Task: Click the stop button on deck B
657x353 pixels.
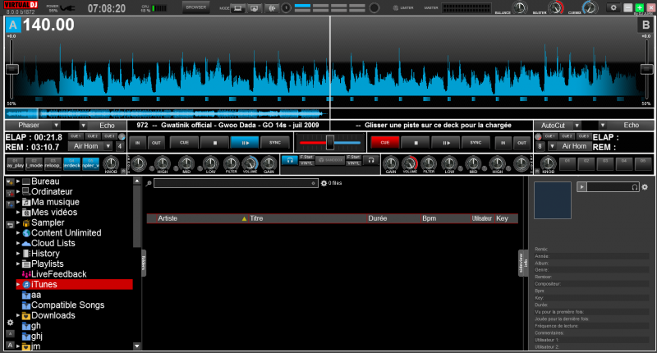Action: click(415, 142)
